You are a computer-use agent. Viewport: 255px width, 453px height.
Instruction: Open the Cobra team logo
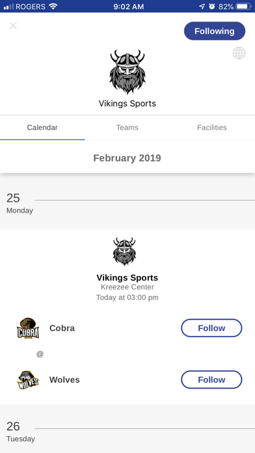28,328
